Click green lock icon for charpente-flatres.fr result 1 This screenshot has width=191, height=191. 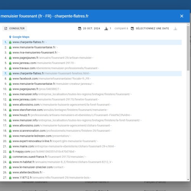tap(10, 42)
